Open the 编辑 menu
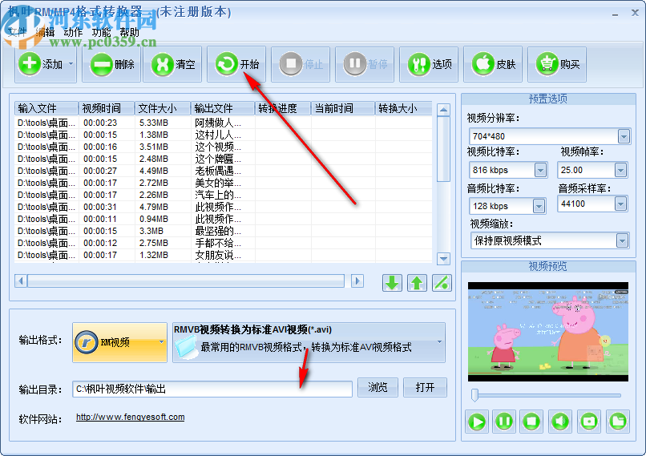 coord(45,32)
